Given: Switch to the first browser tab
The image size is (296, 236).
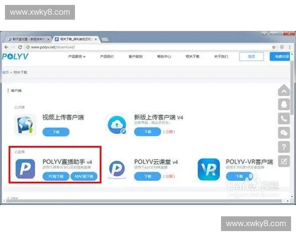Looking at the screenshot, I should point(28,39).
